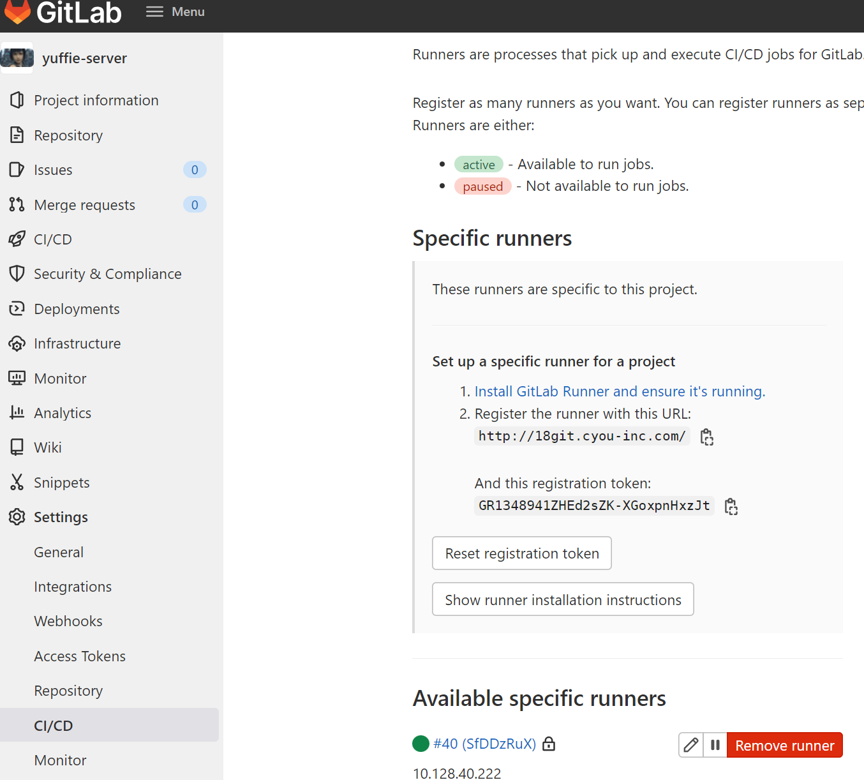Click the Deployments sidebar icon
Viewport: 864px width, 780px height.
pyautogui.click(x=17, y=309)
